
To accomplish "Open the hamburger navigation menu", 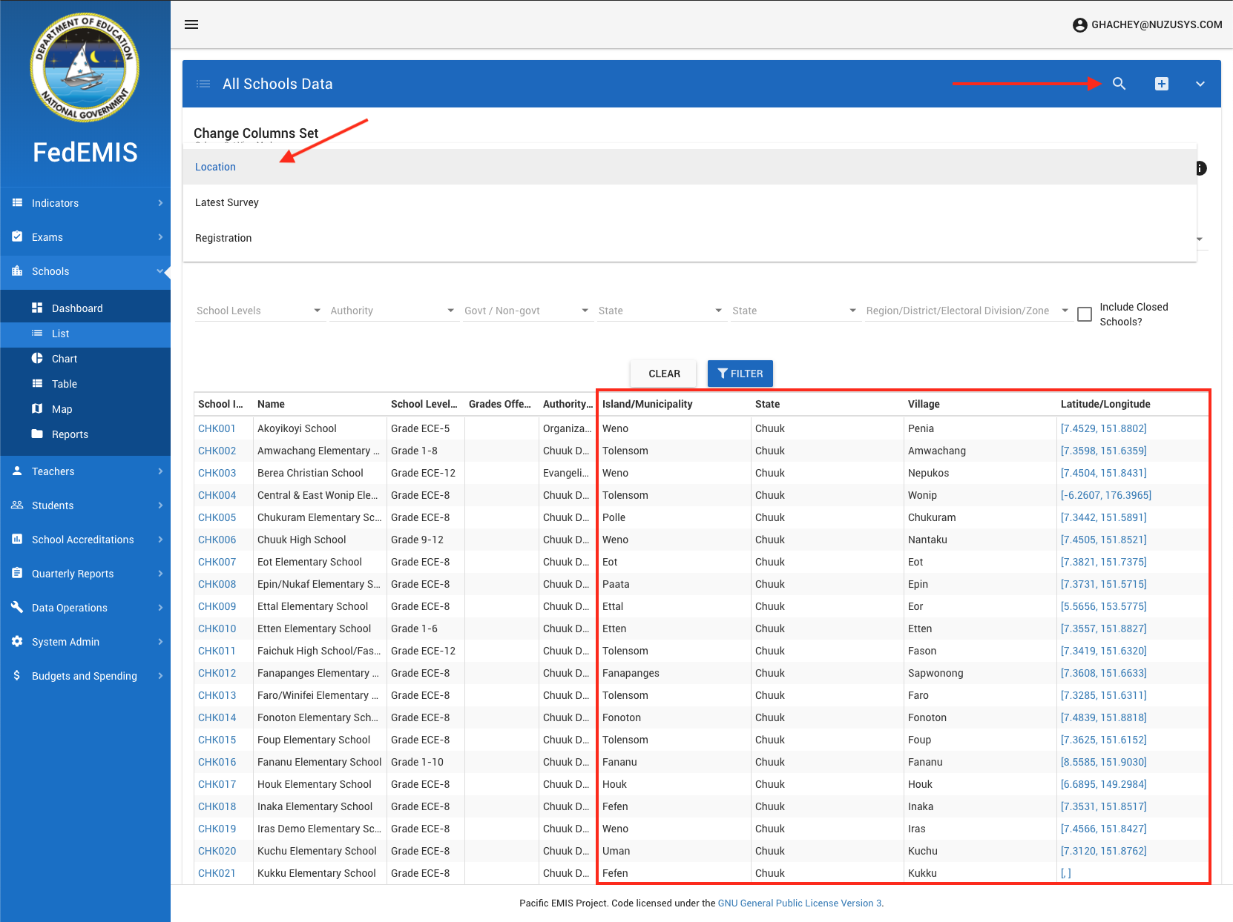I will pyautogui.click(x=191, y=24).
